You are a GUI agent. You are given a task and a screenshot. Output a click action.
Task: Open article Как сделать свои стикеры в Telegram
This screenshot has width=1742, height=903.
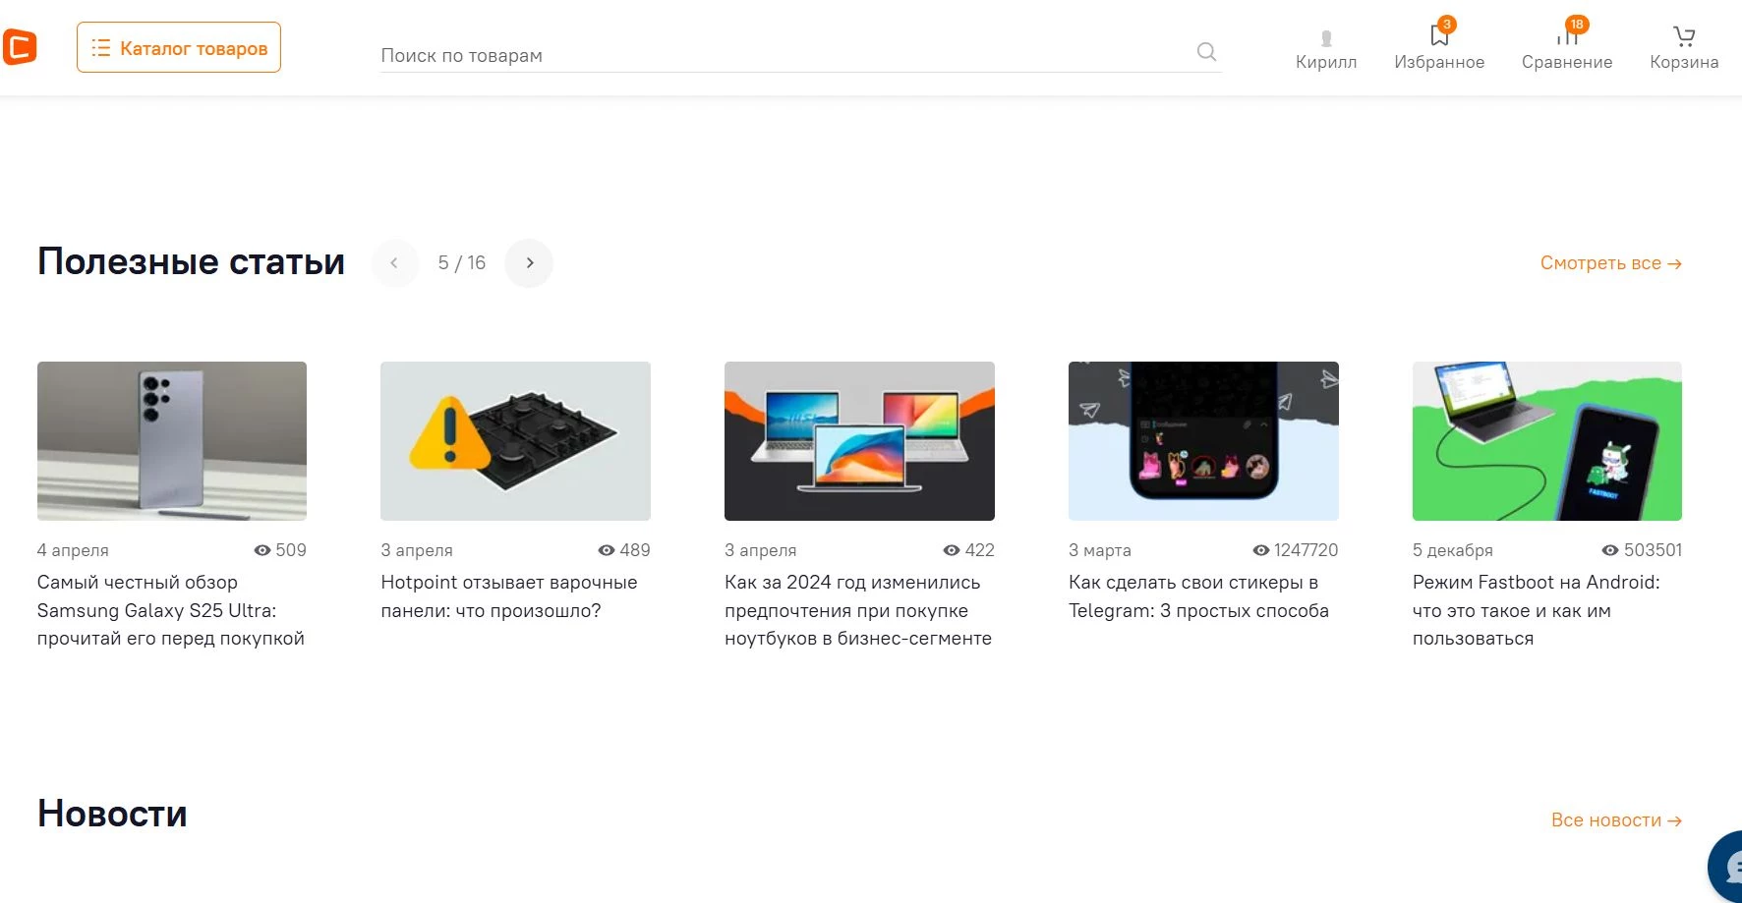tap(1198, 596)
